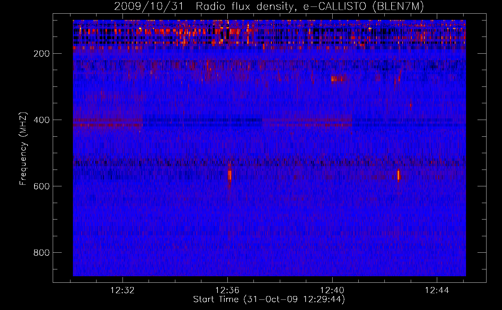Click the bright burst near 12:36 at 570 MHz

[230, 175]
